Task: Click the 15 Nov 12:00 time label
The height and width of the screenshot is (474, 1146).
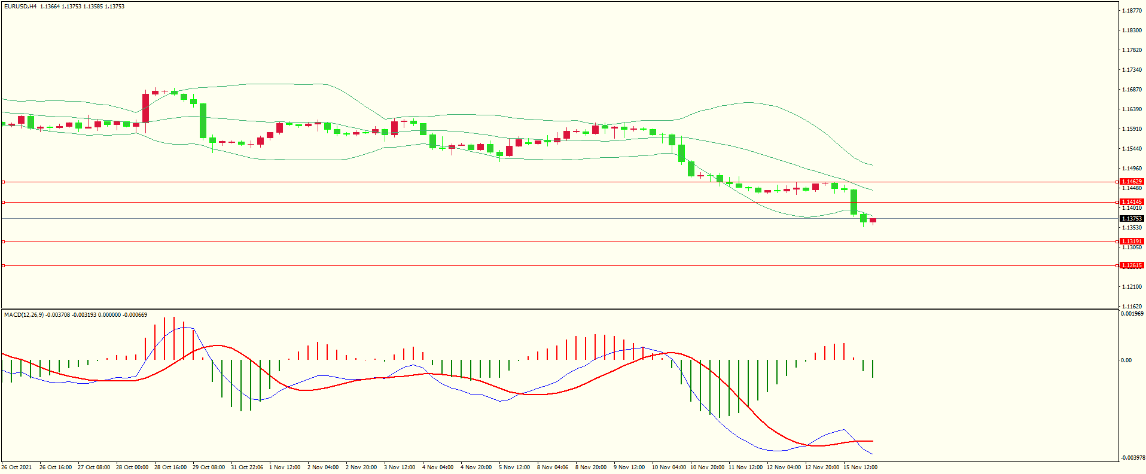Action: pos(860,467)
